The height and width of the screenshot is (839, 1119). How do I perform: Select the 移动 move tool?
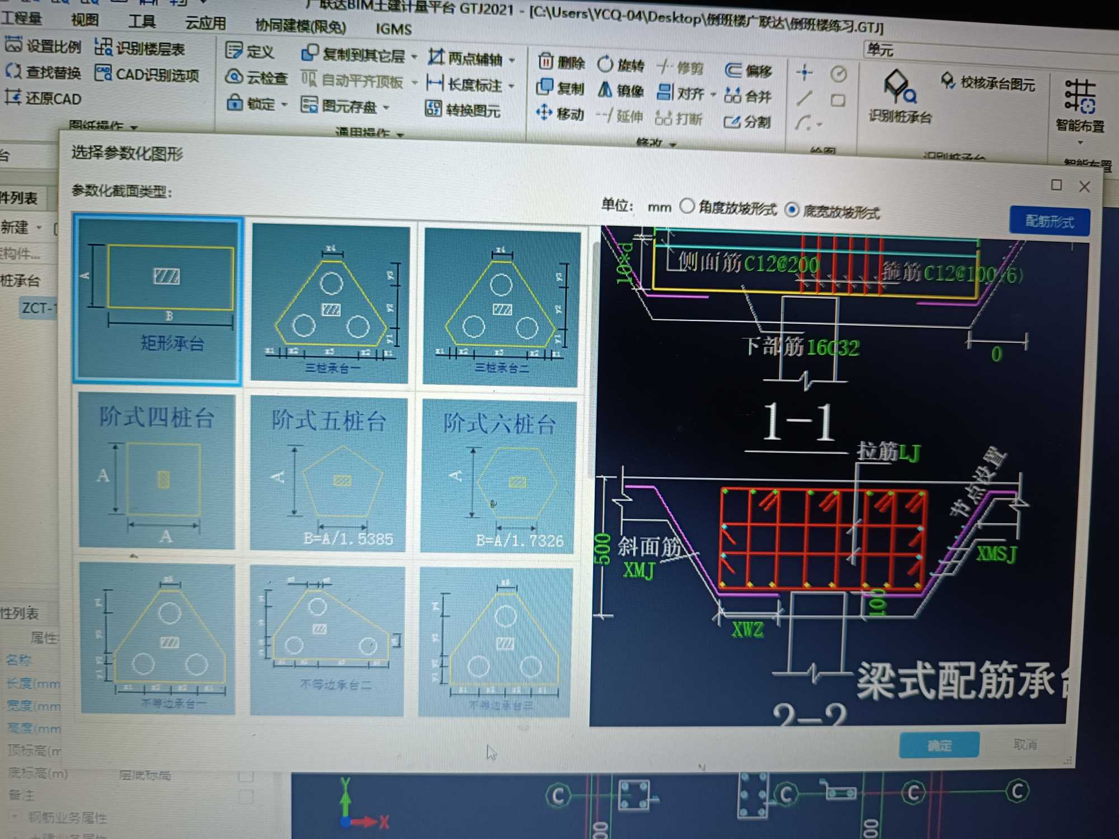559,114
